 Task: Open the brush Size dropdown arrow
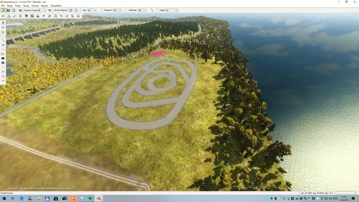click(95, 10)
